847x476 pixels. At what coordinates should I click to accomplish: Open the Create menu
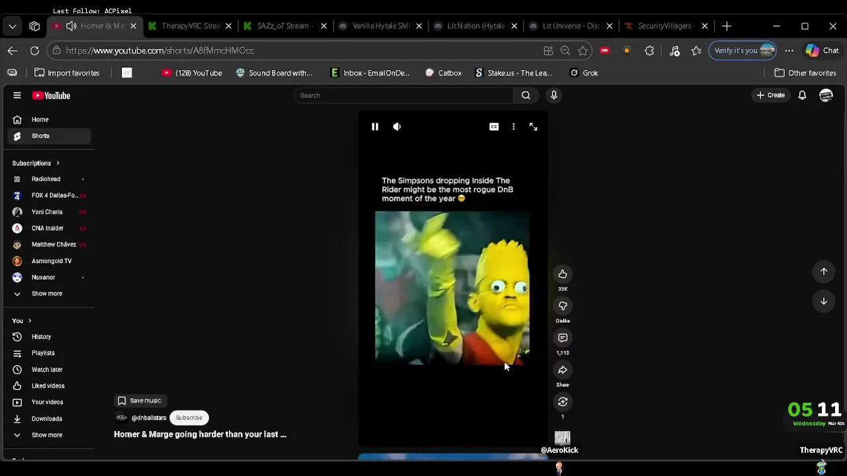pyautogui.click(x=771, y=95)
